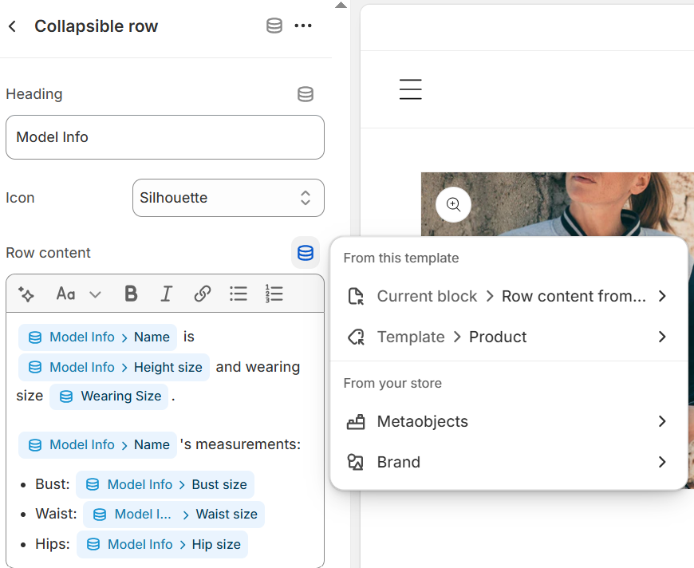Image resolution: width=694 pixels, height=568 pixels.
Task: Open the Icon dropdown showing Silhouette
Action: pos(228,198)
